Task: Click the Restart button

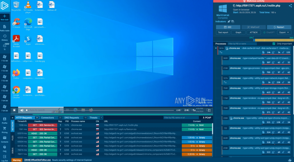Action: tap(279, 27)
